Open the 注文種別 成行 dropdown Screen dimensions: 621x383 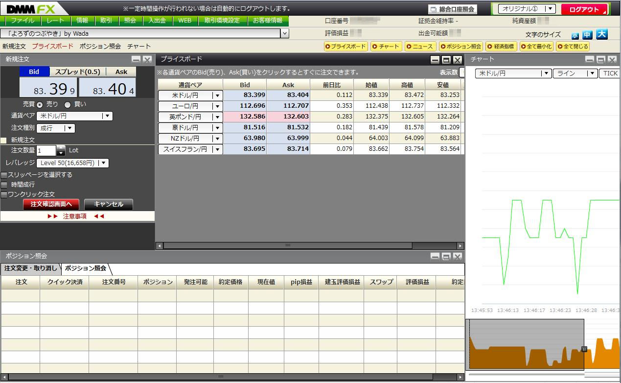click(x=55, y=128)
